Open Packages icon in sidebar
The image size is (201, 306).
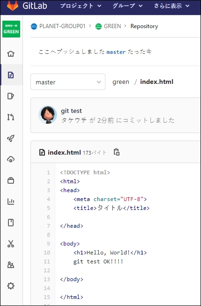(x=11, y=180)
